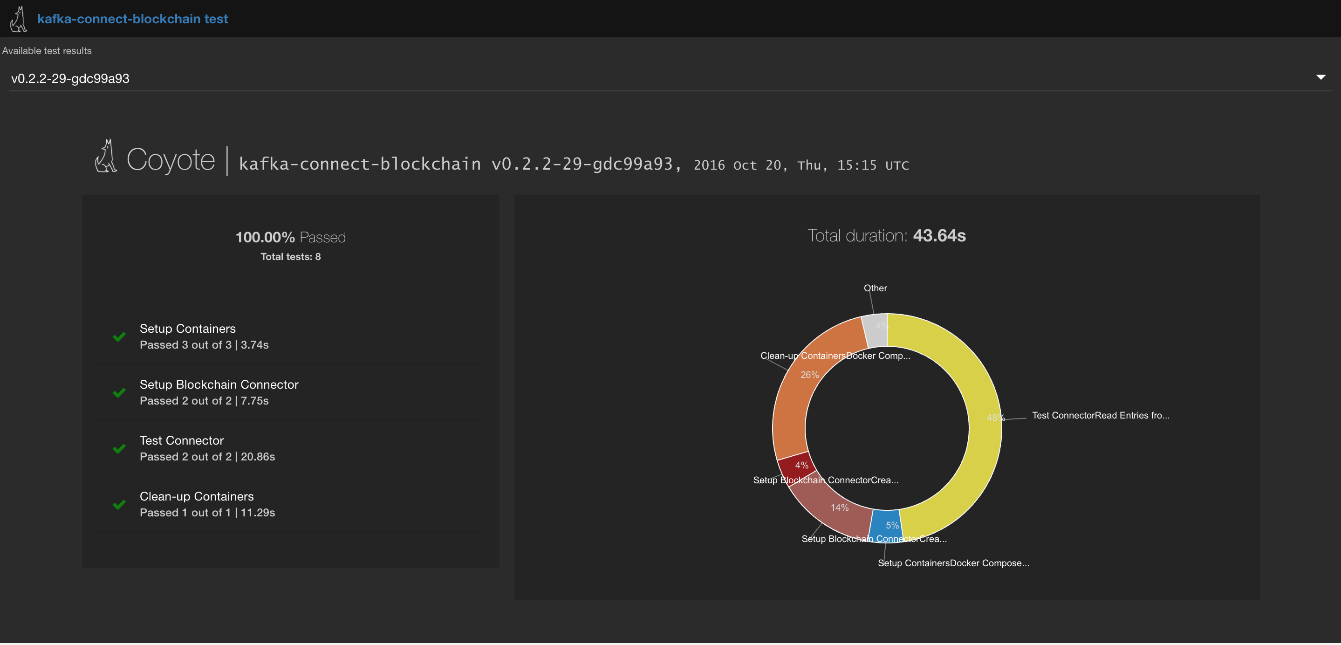Click 'Setup ContainersDocker Compose...' chart label
The height and width of the screenshot is (645, 1341).
953,563
